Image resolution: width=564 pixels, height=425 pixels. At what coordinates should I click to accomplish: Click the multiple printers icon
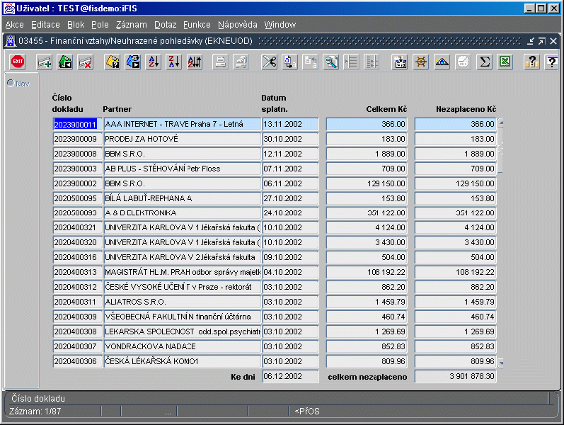[241, 62]
